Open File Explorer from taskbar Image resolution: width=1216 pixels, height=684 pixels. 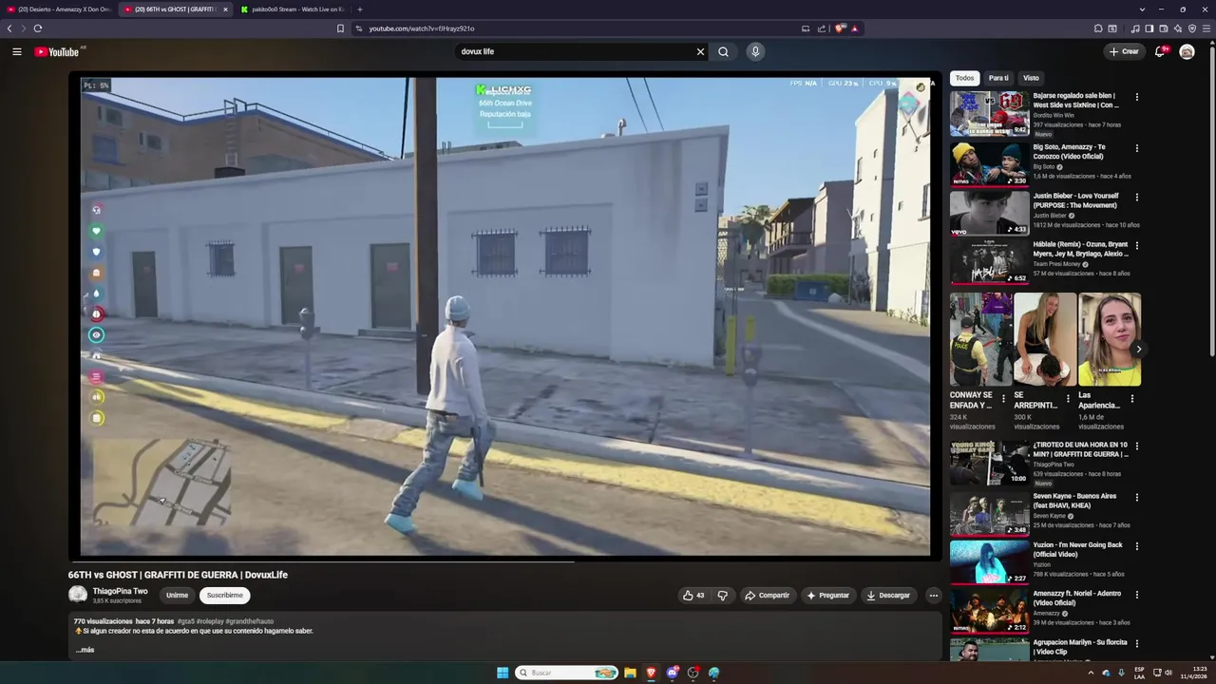click(x=630, y=673)
